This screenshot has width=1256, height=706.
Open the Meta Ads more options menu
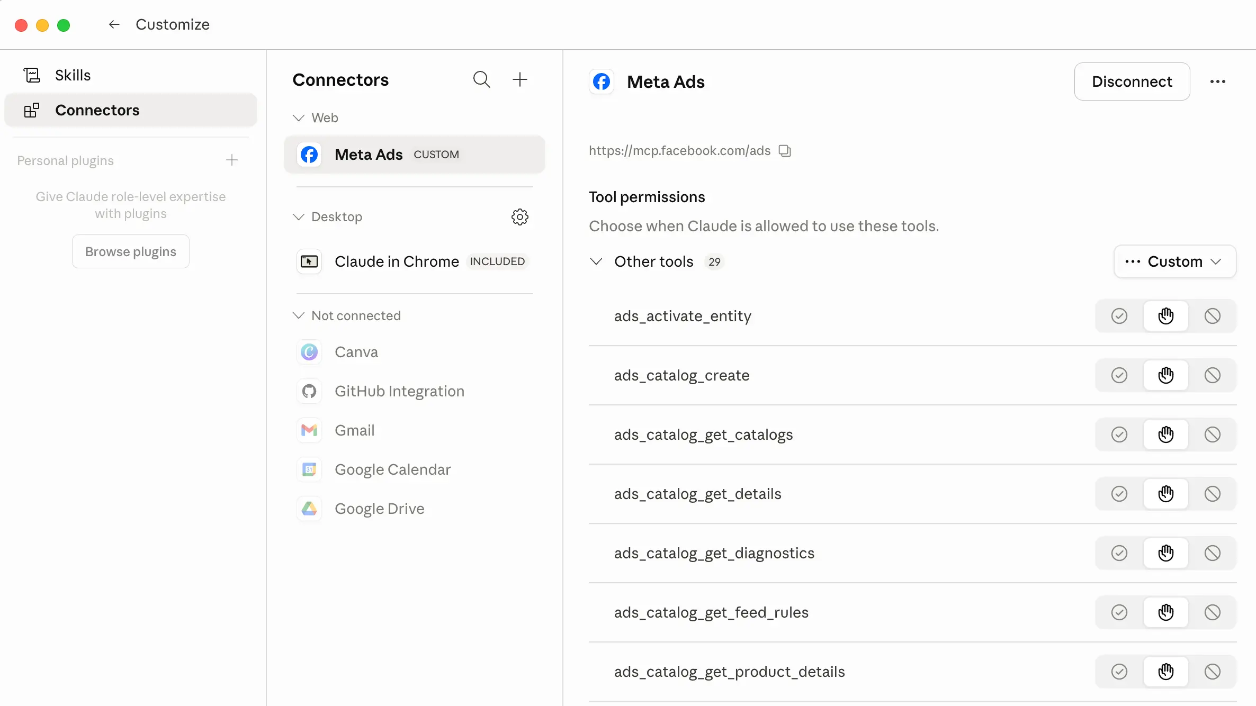click(x=1218, y=82)
